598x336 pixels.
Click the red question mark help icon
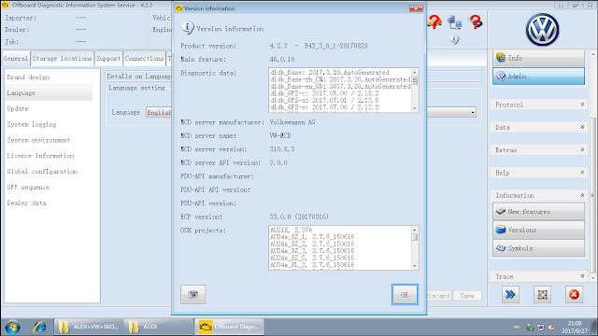point(476,21)
